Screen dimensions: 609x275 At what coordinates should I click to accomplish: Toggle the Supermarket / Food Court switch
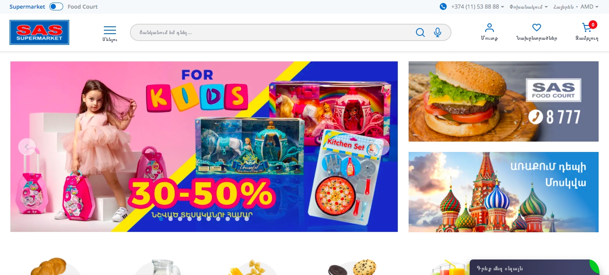[x=56, y=6]
